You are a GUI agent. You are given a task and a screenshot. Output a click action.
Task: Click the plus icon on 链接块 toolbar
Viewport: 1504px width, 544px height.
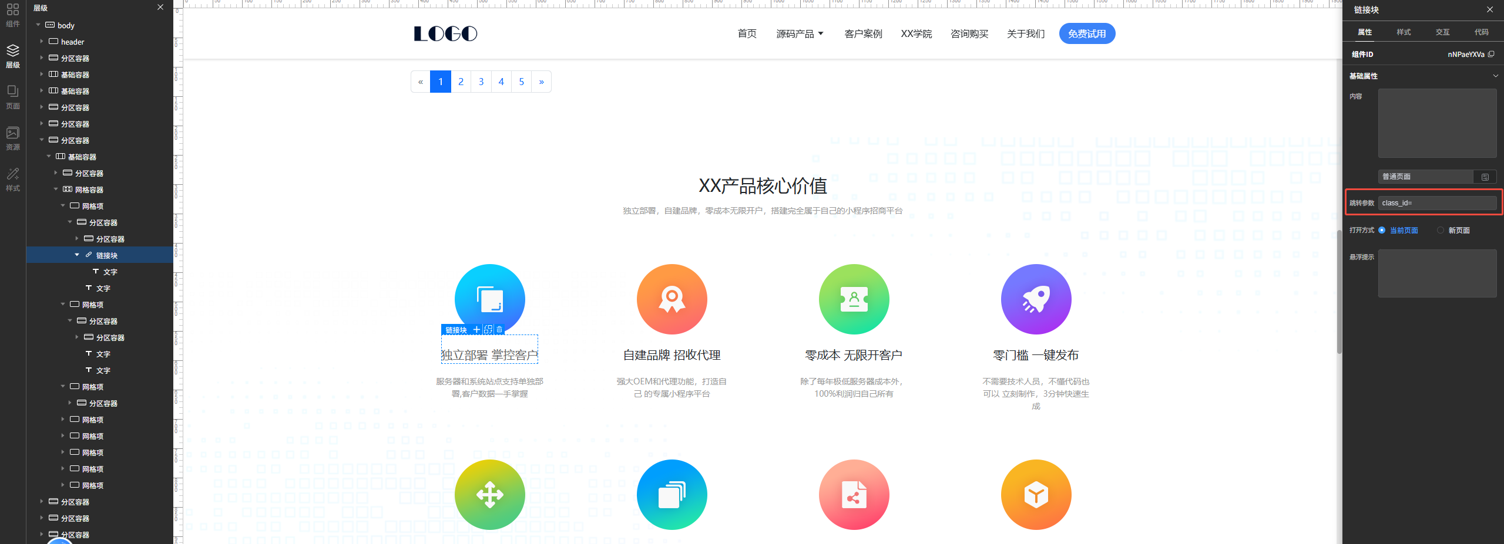[476, 330]
